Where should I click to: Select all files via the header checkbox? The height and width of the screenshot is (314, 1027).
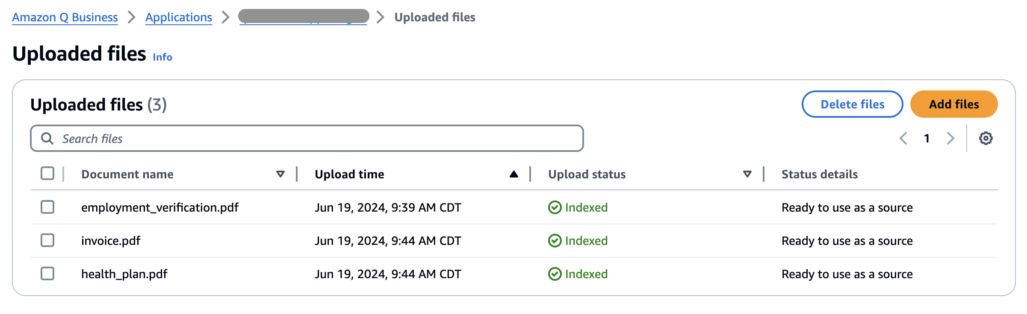click(x=47, y=173)
